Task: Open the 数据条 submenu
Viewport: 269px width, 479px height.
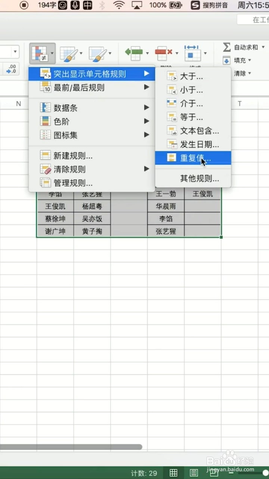Action: coord(92,108)
